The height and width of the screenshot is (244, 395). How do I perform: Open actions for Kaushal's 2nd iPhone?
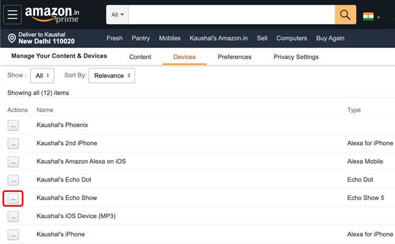click(13, 143)
